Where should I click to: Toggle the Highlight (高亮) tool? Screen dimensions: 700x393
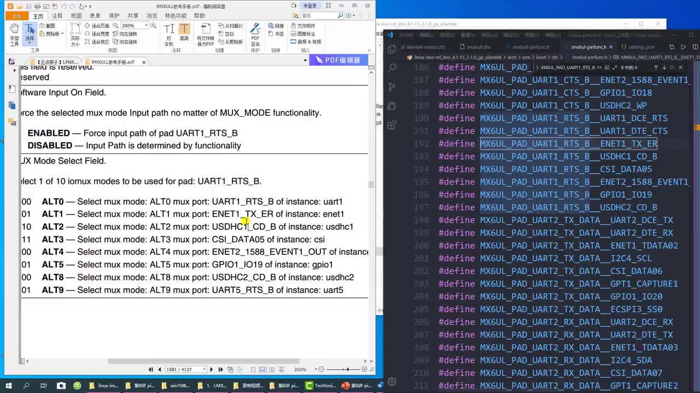(x=184, y=33)
